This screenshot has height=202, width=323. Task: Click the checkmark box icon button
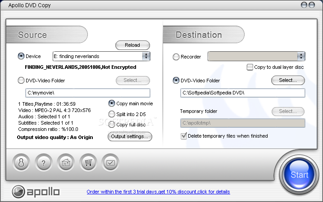click(x=110, y=163)
